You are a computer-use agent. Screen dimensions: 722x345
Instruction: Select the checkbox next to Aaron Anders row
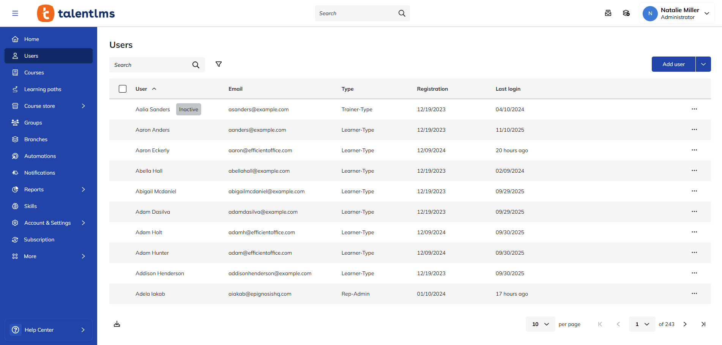coord(123,129)
